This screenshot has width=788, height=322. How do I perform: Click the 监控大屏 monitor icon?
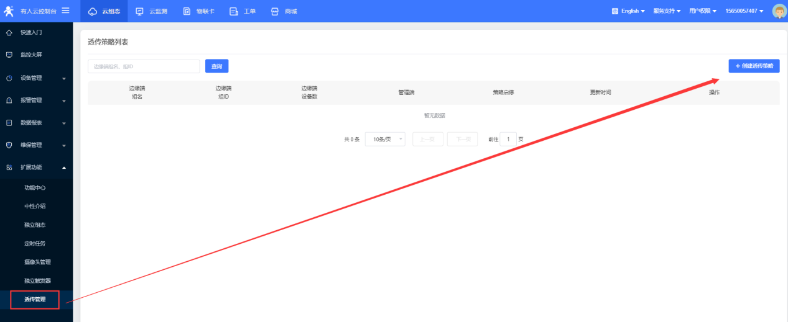point(9,55)
